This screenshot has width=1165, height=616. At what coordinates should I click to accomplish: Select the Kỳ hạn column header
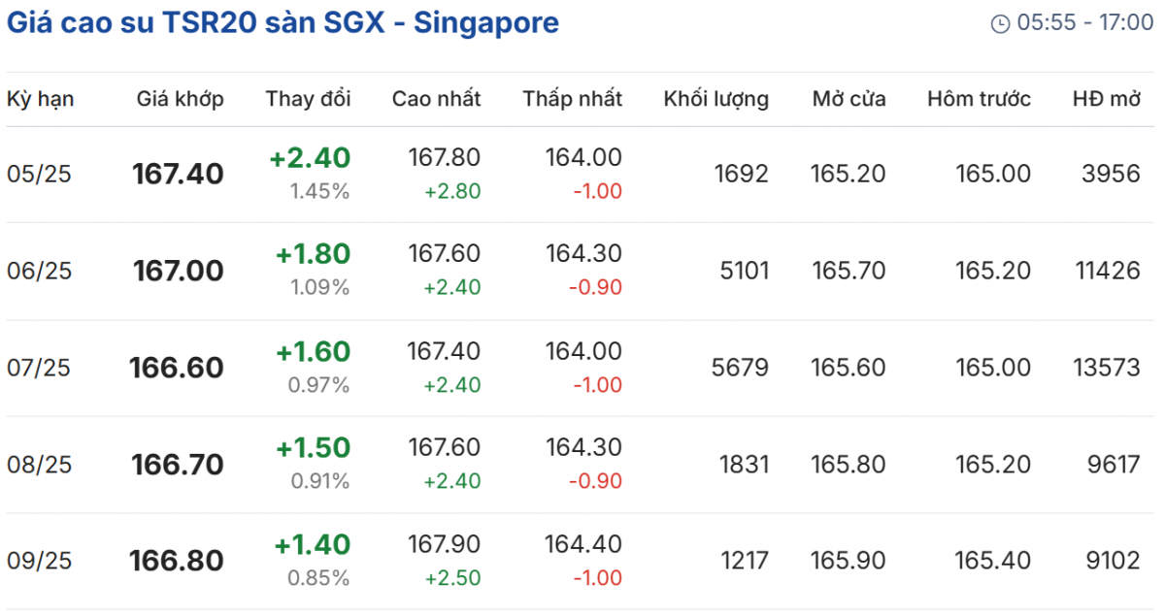(41, 98)
